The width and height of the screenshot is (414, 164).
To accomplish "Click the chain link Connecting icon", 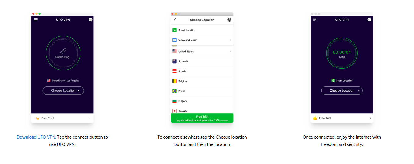I will pos(63,51).
